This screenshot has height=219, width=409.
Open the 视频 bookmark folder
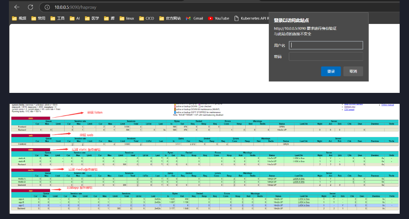pyautogui.click(x=19, y=18)
